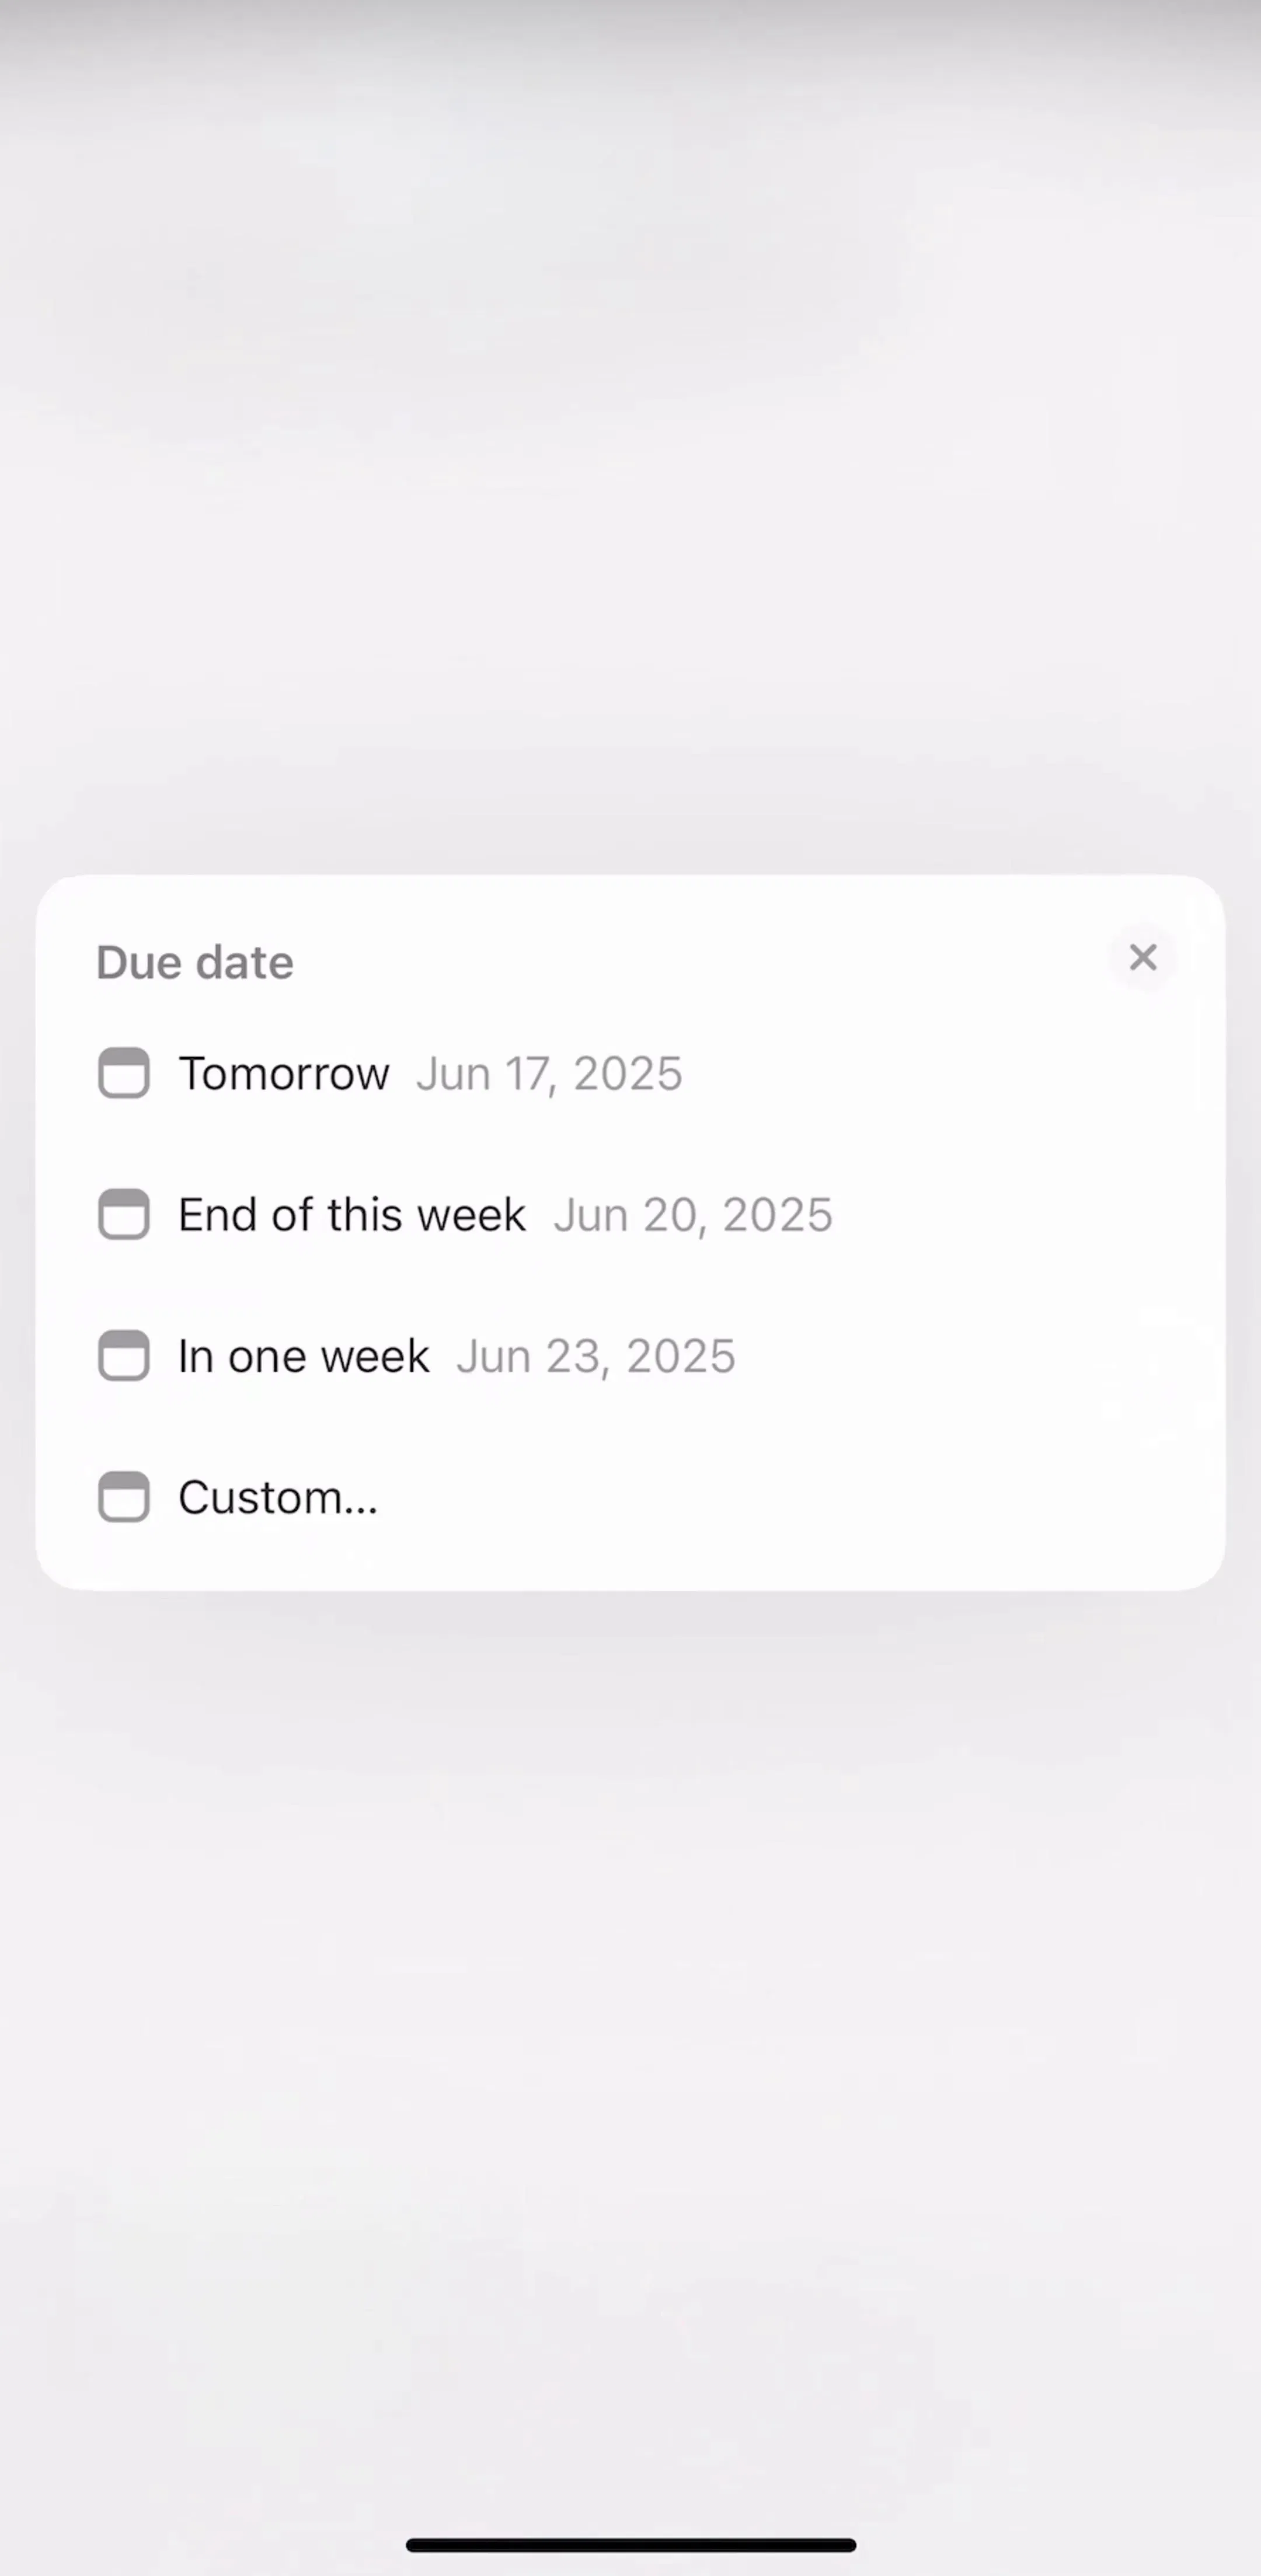Screen dimensions: 1261x2576
Task: Click the Jun 20, 2025 date text
Action: point(693,1215)
